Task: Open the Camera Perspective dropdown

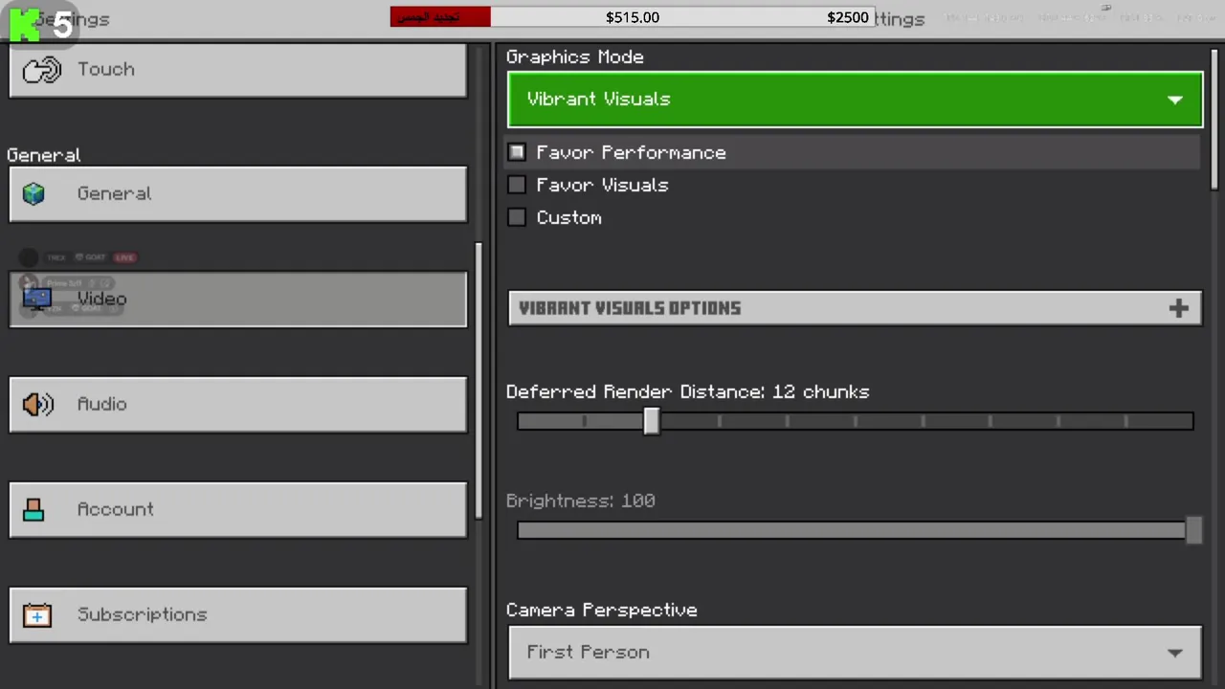Action: tap(854, 653)
